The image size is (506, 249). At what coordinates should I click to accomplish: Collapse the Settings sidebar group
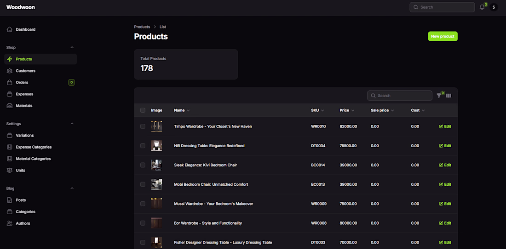[72, 124]
